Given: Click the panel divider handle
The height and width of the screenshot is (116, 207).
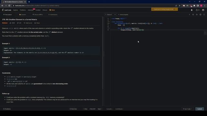Looking at the screenshot, I should coord(104,54).
